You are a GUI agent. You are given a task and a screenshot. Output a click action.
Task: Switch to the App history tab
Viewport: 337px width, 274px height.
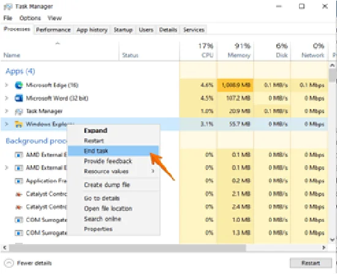pos(92,30)
